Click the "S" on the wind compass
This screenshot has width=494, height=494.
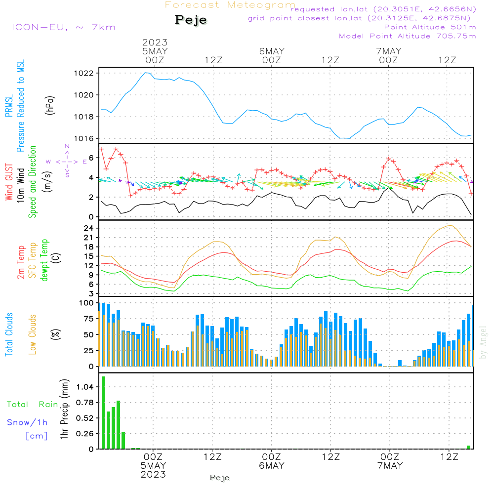67,175
